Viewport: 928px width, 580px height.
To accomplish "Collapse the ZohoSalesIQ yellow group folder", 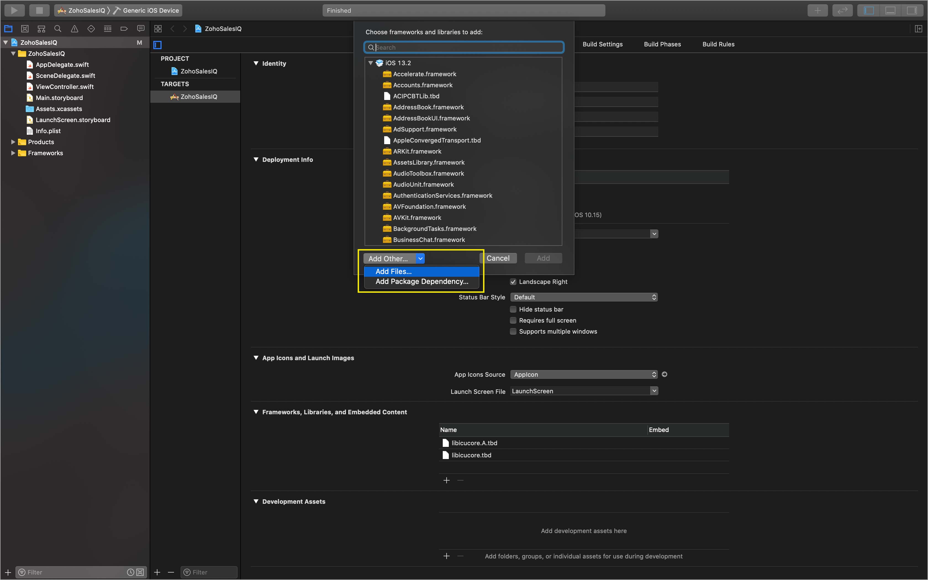I will pos(14,54).
